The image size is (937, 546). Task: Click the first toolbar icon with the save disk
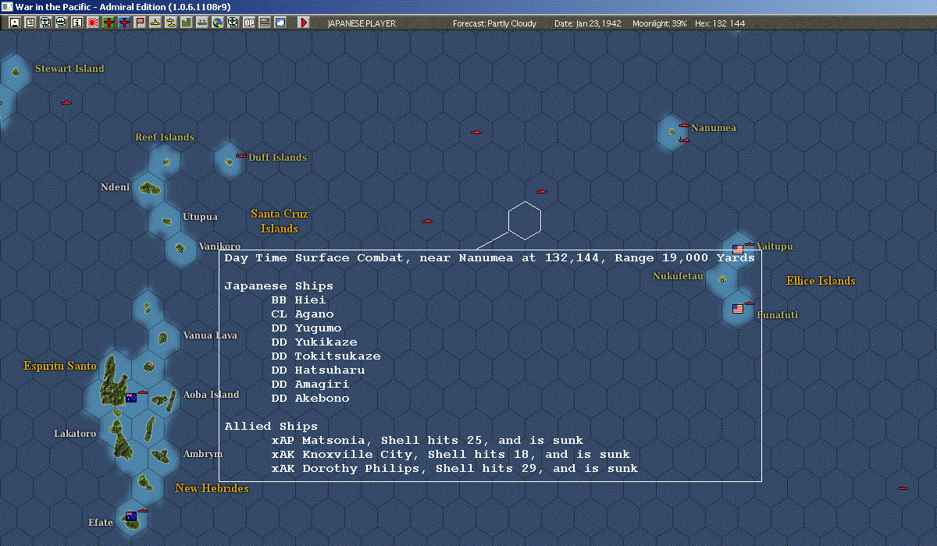click(x=14, y=23)
